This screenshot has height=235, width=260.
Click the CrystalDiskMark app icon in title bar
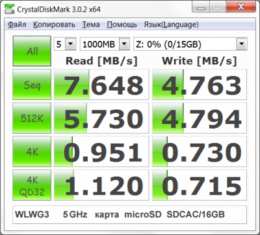pos(9,9)
